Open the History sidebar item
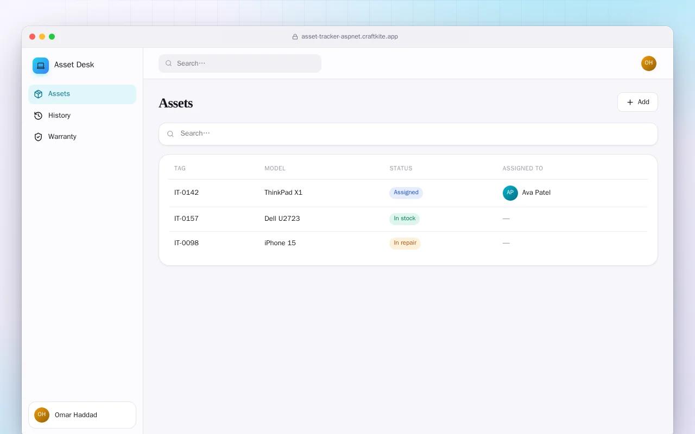Viewport: 695px width, 434px height. point(82,116)
